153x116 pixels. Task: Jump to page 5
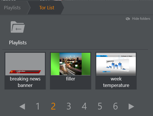pos(100,106)
